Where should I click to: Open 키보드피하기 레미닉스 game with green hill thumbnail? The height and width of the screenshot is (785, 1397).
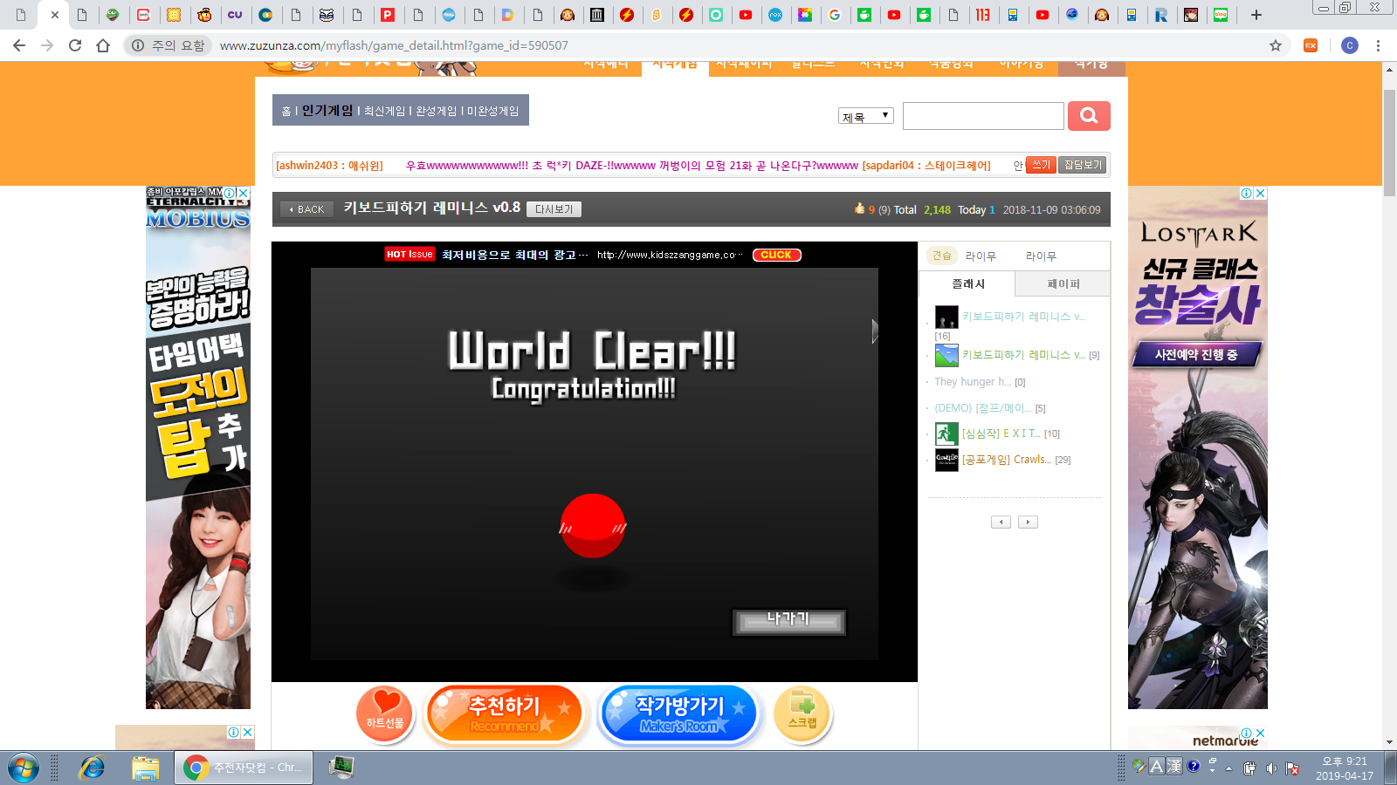click(1023, 355)
